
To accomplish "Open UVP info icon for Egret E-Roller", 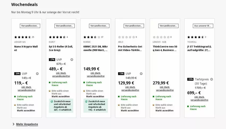I will point(72,59).
